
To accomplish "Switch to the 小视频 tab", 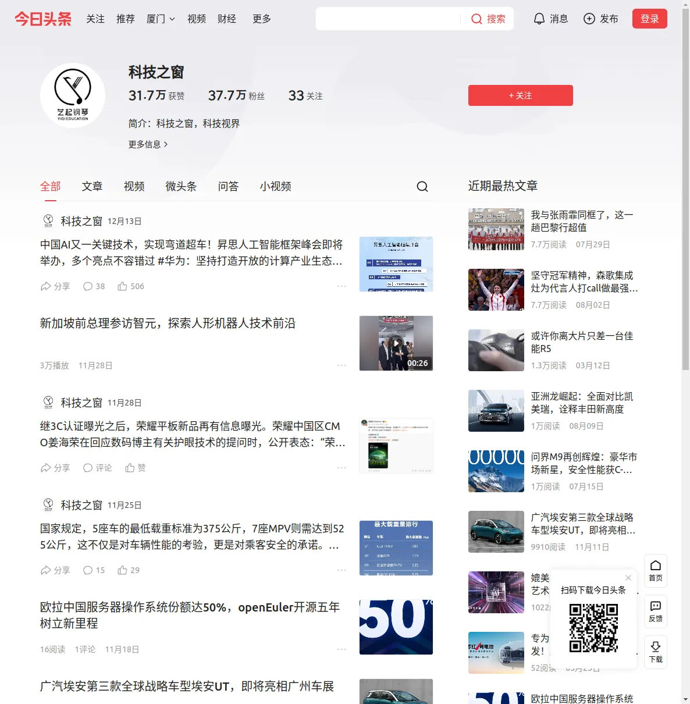I will click(x=276, y=186).
